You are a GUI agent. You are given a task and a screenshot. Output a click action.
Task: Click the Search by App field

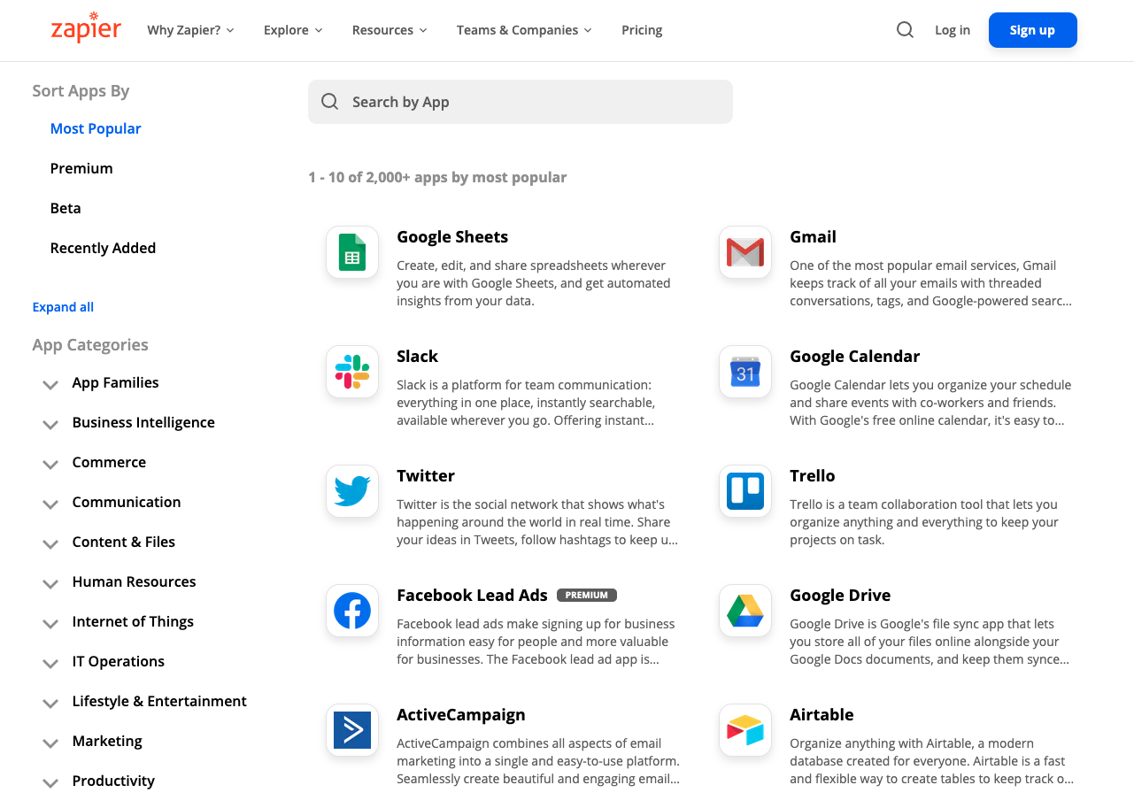pyautogui.click(x=521, y=102)
